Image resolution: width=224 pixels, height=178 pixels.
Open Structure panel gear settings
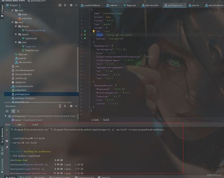[x=71, y=106]
